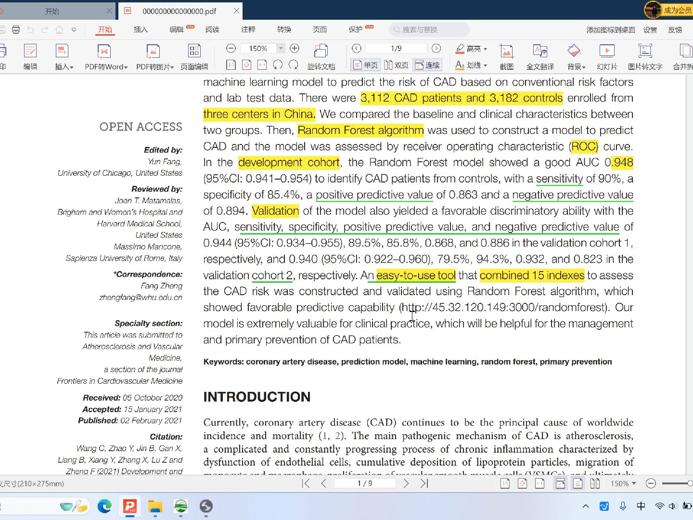The image size is (693, 520).
Task: Open the 阅读 ribbon tab
Action: (212, 29)
